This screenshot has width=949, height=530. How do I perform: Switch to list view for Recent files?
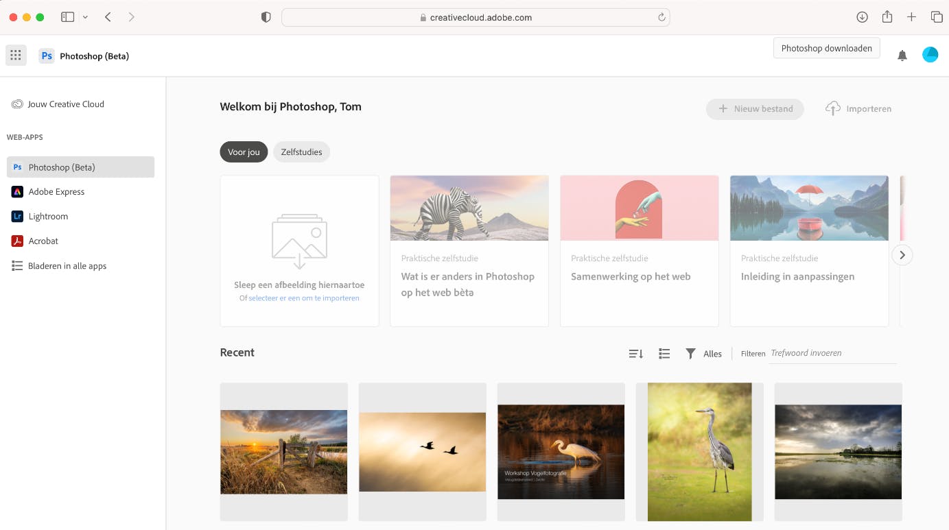664,353
